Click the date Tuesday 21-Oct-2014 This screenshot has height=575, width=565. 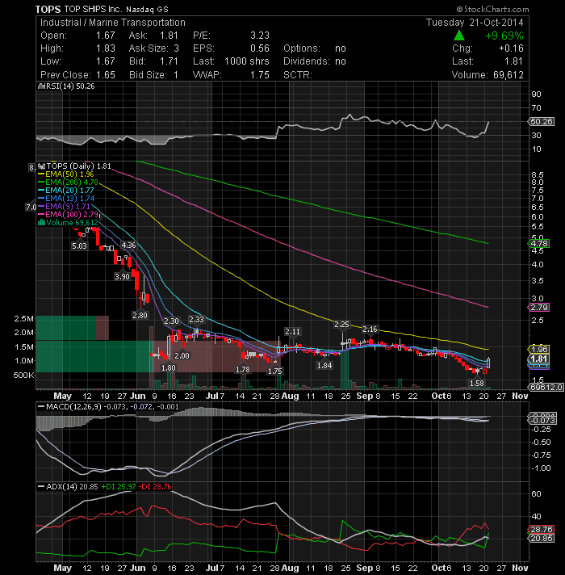(475, 23)
